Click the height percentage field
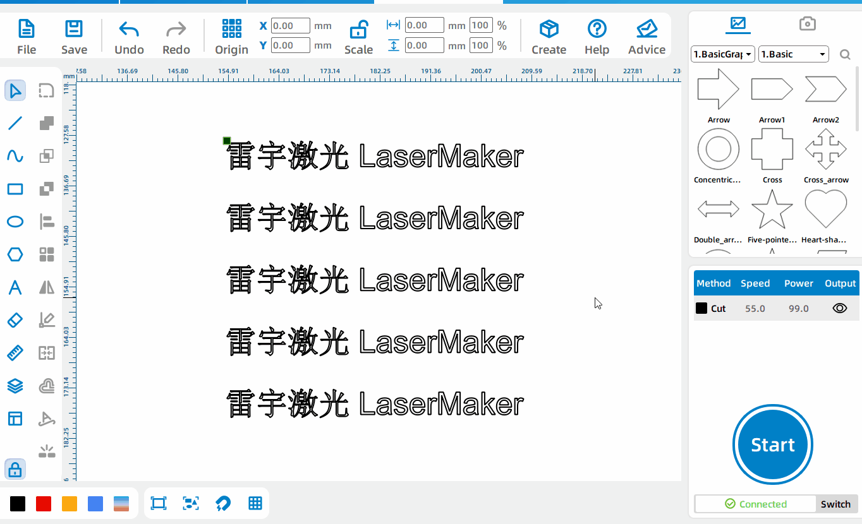862x524 pixels. (481, 45)
